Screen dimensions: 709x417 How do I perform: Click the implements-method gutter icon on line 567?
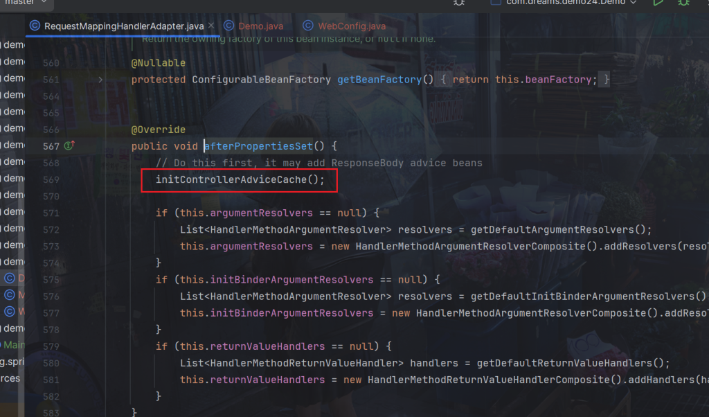(x=69, y=146)
